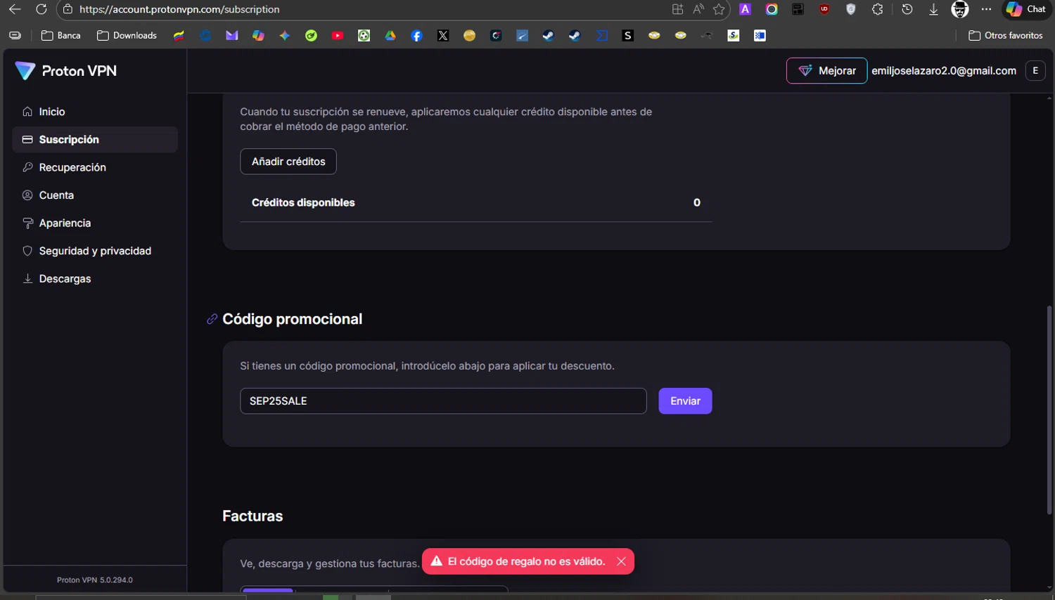Go back with the browser back arrow
Viewport: 1055px width, 600px height.
pyautogui.click(x=15, y=9)
